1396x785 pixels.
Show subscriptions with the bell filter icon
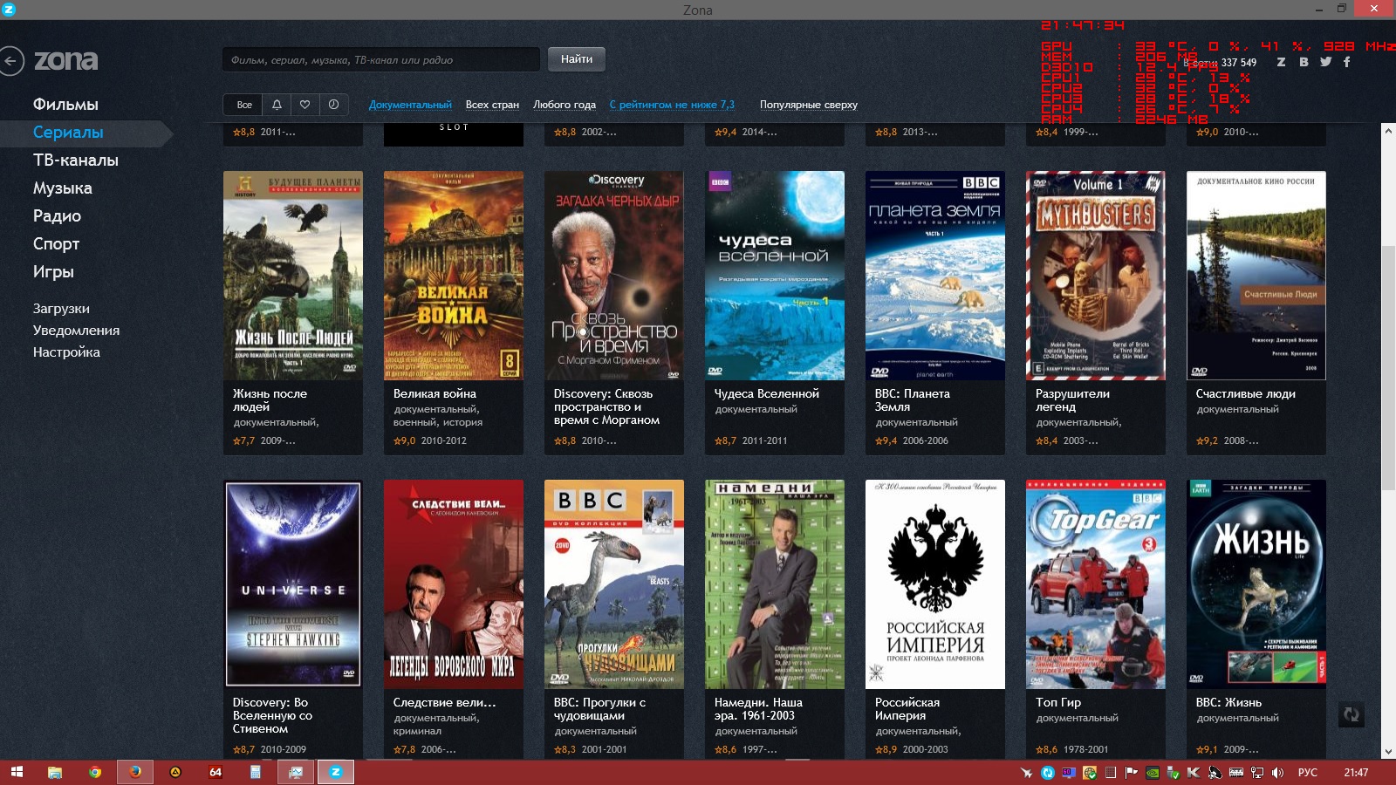(x=277, y=105)
